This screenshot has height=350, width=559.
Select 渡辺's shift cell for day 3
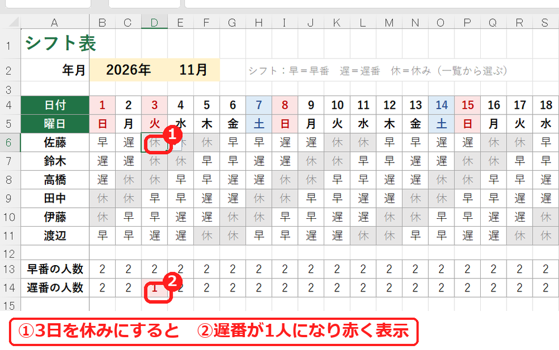(x=154, y=236)
